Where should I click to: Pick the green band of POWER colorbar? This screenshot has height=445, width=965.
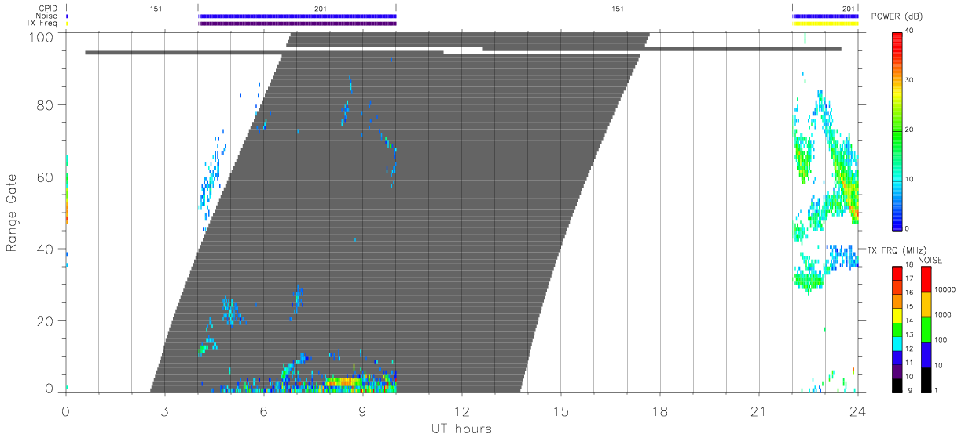point(897,133)
